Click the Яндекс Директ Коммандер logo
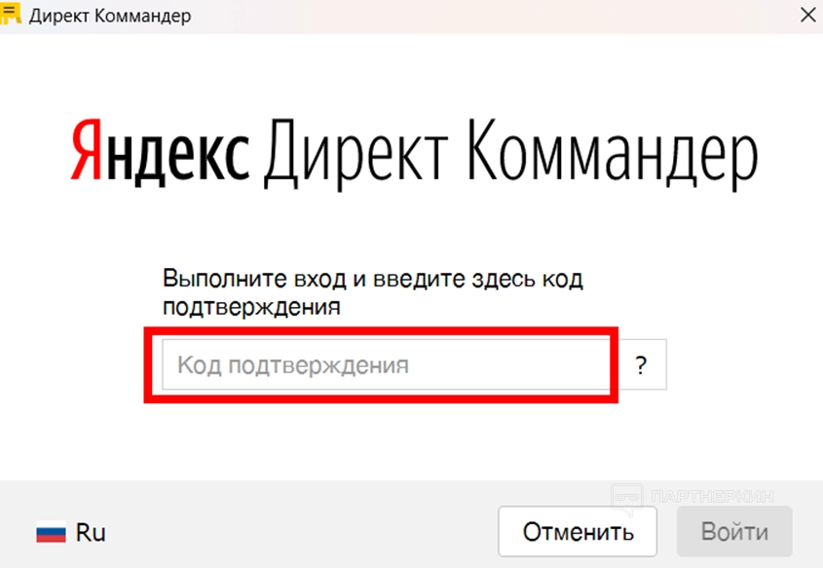The height and width of the screenshot is (568, 823). [x=414, y=153]
